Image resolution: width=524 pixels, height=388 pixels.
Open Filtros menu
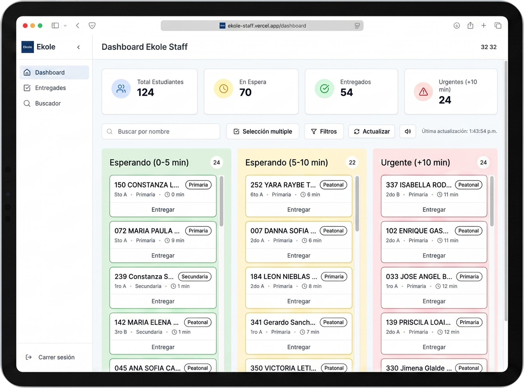pos(324,131)
